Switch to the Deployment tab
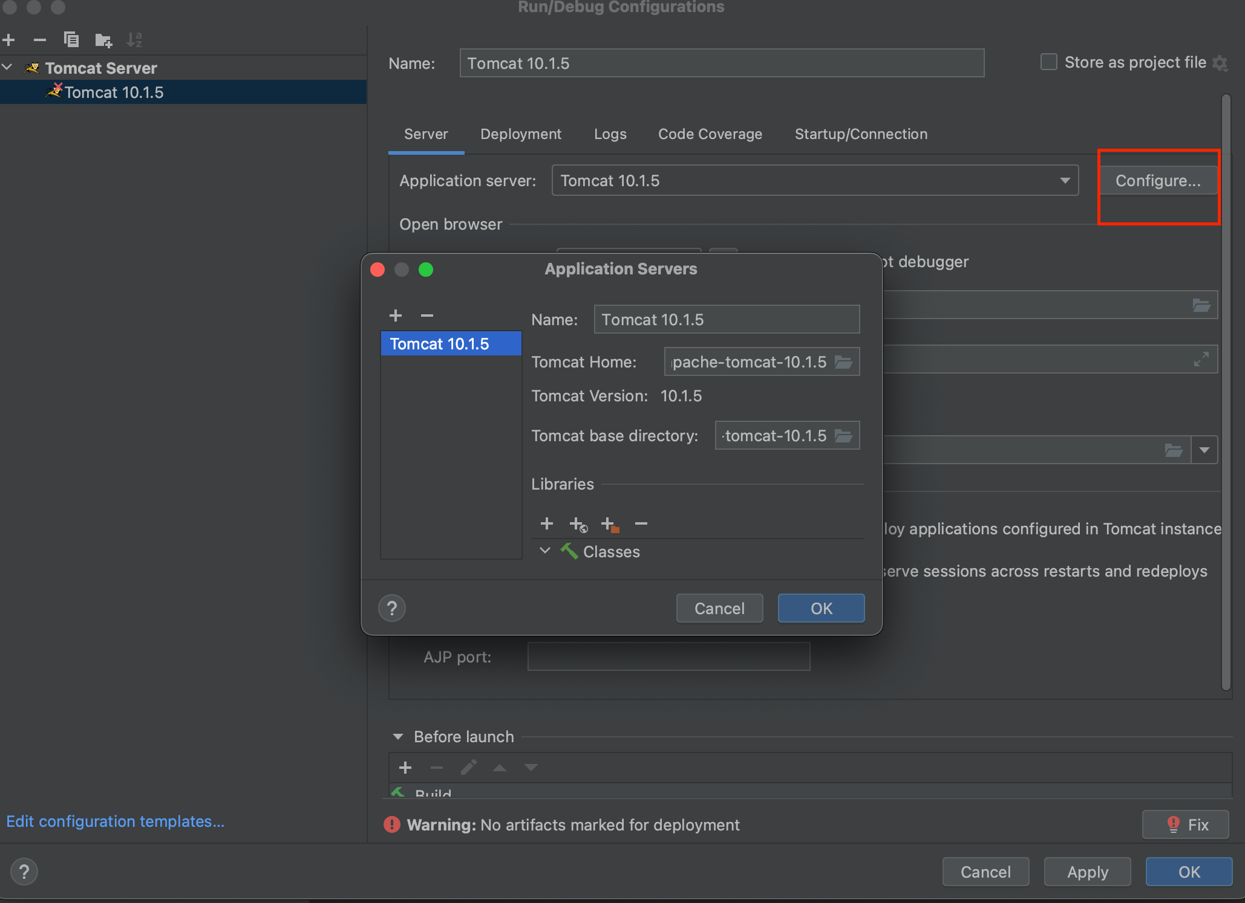This screenshot has height=903, width=1245. (x=521, y=134)
